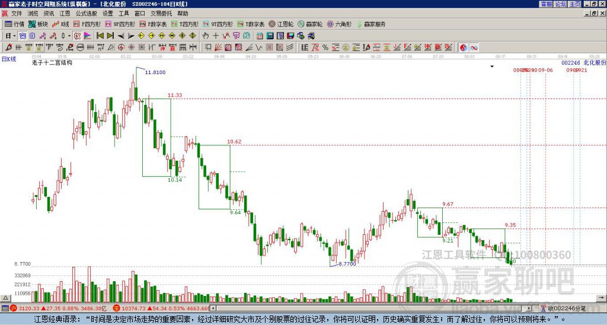Click the calendar 21 icon

tap(260, 36)
